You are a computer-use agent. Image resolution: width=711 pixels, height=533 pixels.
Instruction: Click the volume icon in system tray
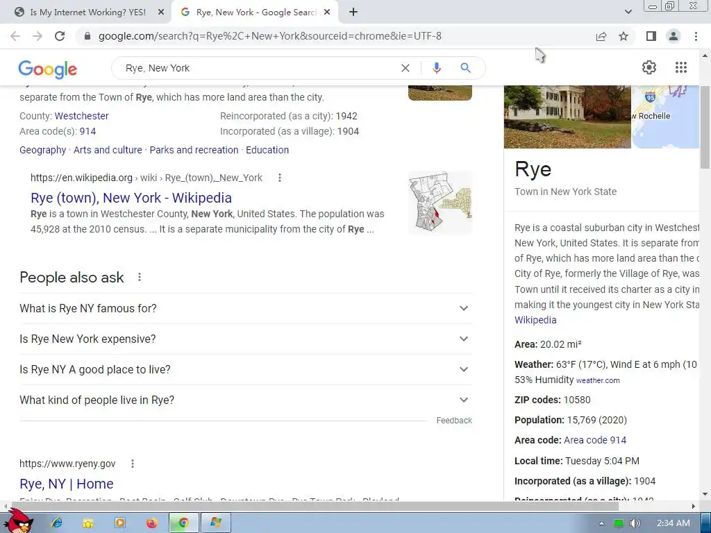click(x=635, y=523)
